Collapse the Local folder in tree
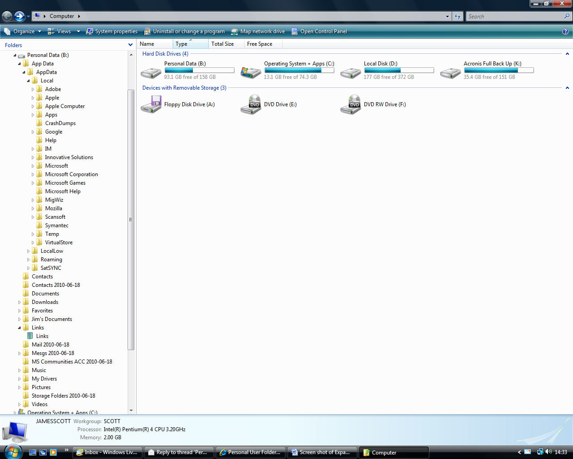Viewport: 573px width, 459px height. tap(28, 81)
